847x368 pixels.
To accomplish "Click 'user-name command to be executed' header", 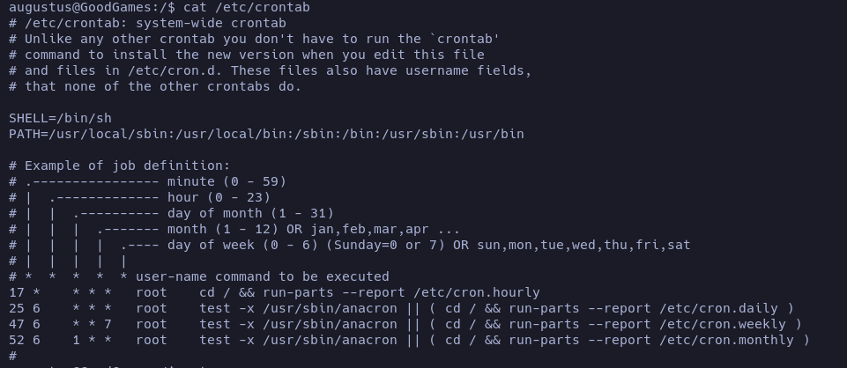I will click(x=262, y=276).
